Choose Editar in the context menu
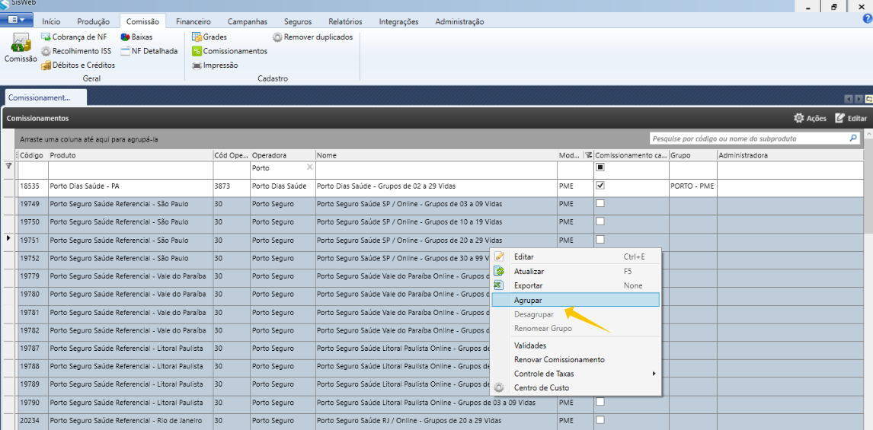The height and width of the screenshot is (430, 873). click(x=576, y=257)
